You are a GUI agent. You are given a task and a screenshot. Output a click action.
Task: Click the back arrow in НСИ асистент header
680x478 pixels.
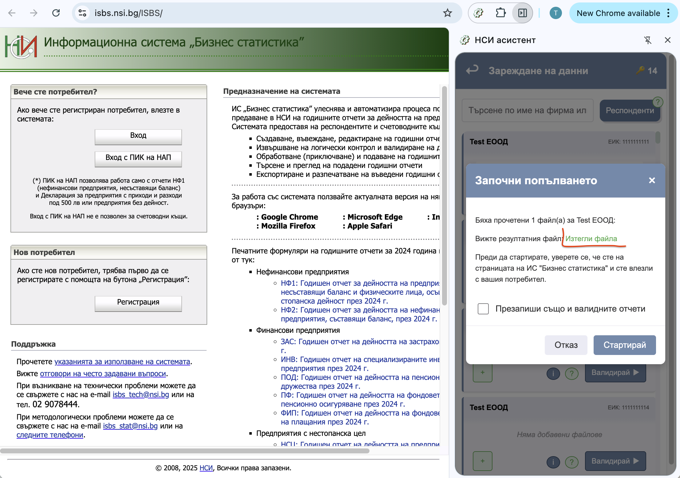(472, 70)
